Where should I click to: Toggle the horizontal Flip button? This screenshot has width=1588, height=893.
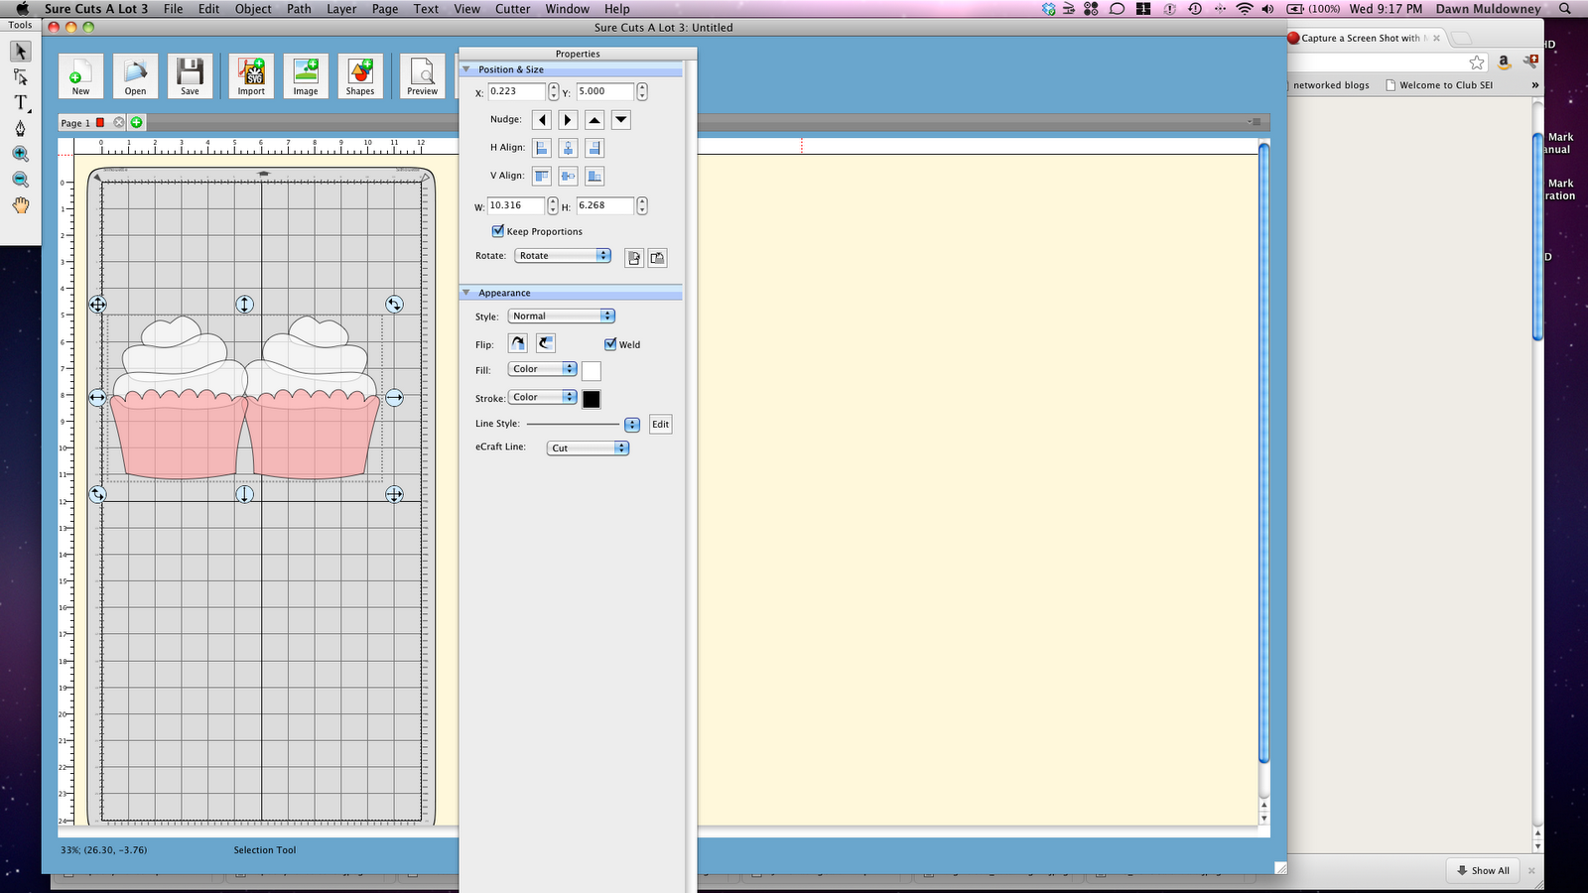517,342
